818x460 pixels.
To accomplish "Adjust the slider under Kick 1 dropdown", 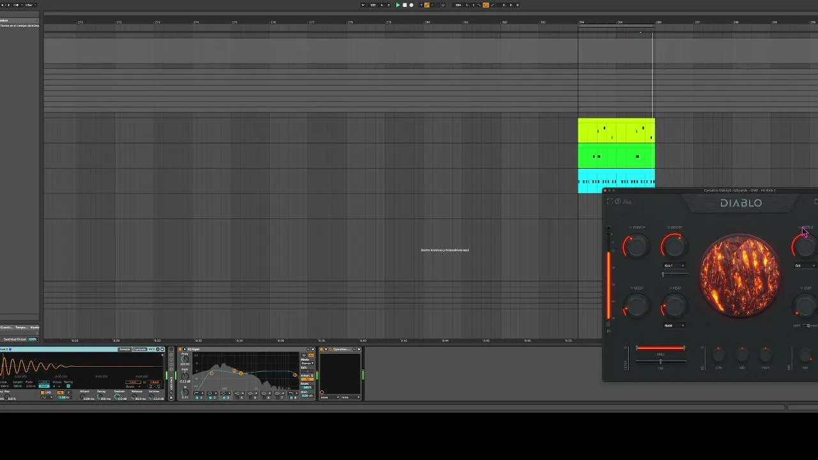I will tap(675, 275).
